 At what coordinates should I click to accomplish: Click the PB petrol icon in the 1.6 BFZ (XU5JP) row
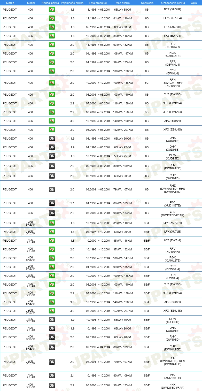pos(52,10)
